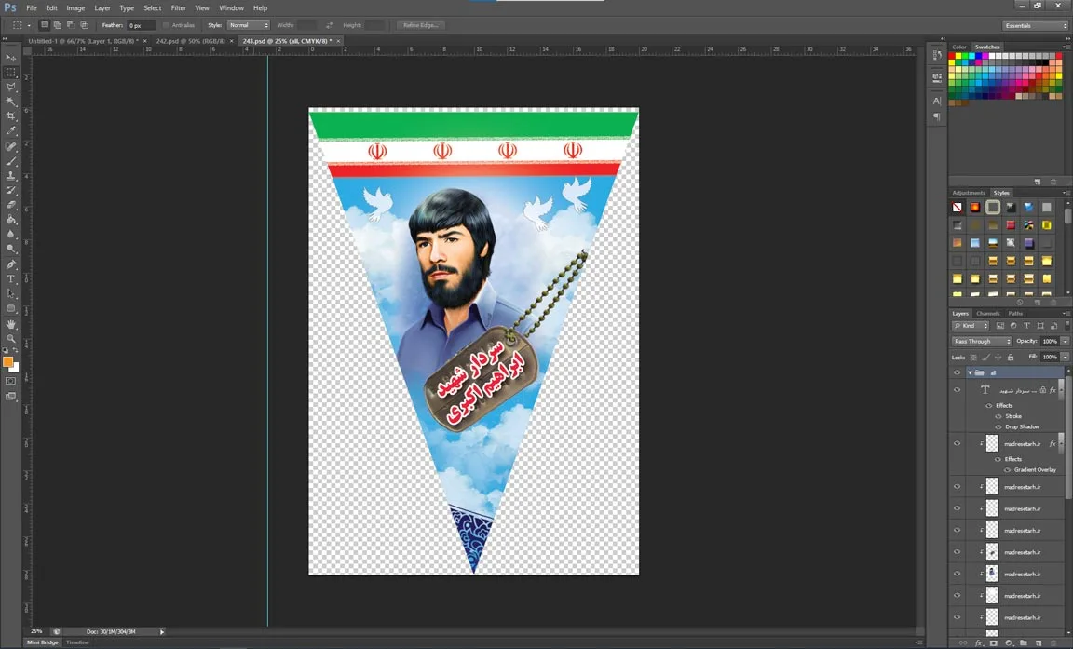
Task: Select the Move tool
Action: coord(11,58)
